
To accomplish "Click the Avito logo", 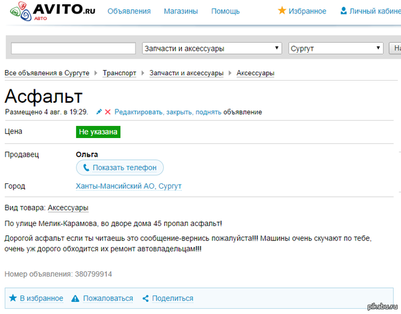I will point(48,12).
